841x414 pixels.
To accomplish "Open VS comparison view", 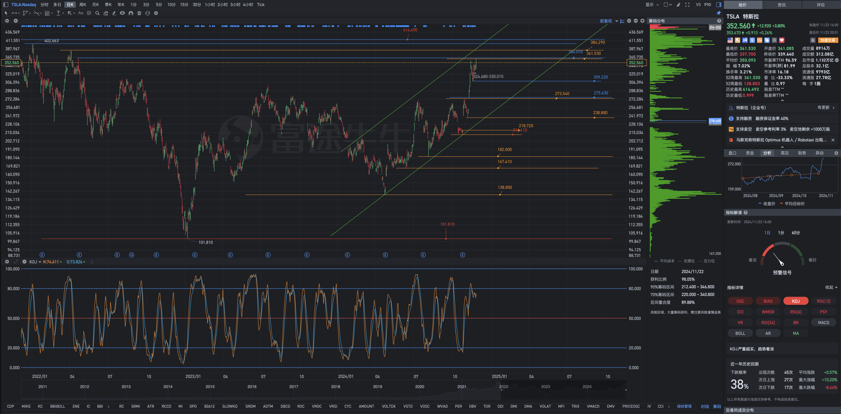I will tap(698, 5).
